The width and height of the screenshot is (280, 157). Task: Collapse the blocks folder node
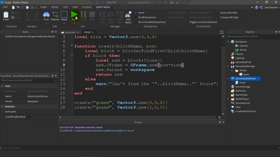coord(232,71)
